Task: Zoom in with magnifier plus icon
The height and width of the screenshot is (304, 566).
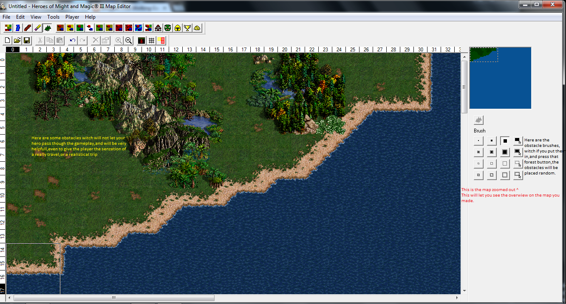Action: [119, 40]
